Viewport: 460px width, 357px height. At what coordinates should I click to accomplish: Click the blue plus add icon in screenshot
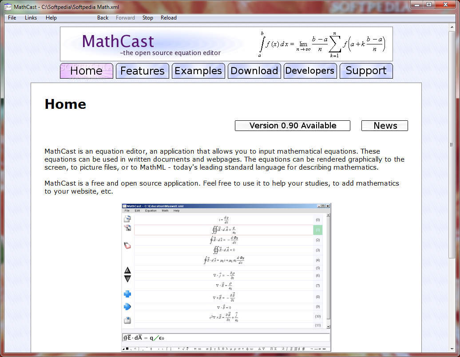point(127,294)
